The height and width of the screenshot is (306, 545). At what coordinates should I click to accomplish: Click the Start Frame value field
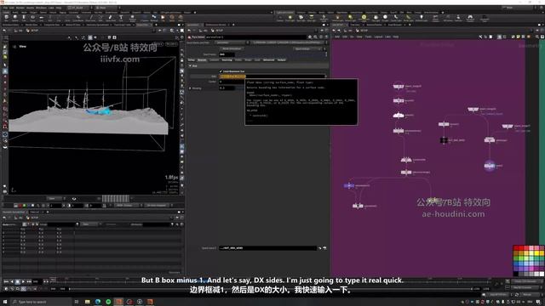point(227,54)
